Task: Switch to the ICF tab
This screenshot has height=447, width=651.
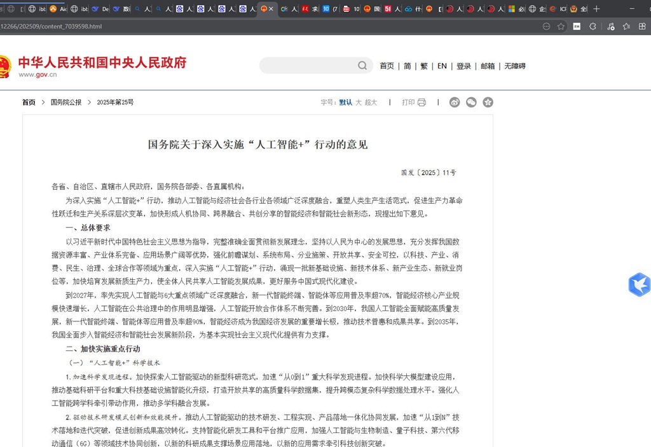Action: click(558, 9)
